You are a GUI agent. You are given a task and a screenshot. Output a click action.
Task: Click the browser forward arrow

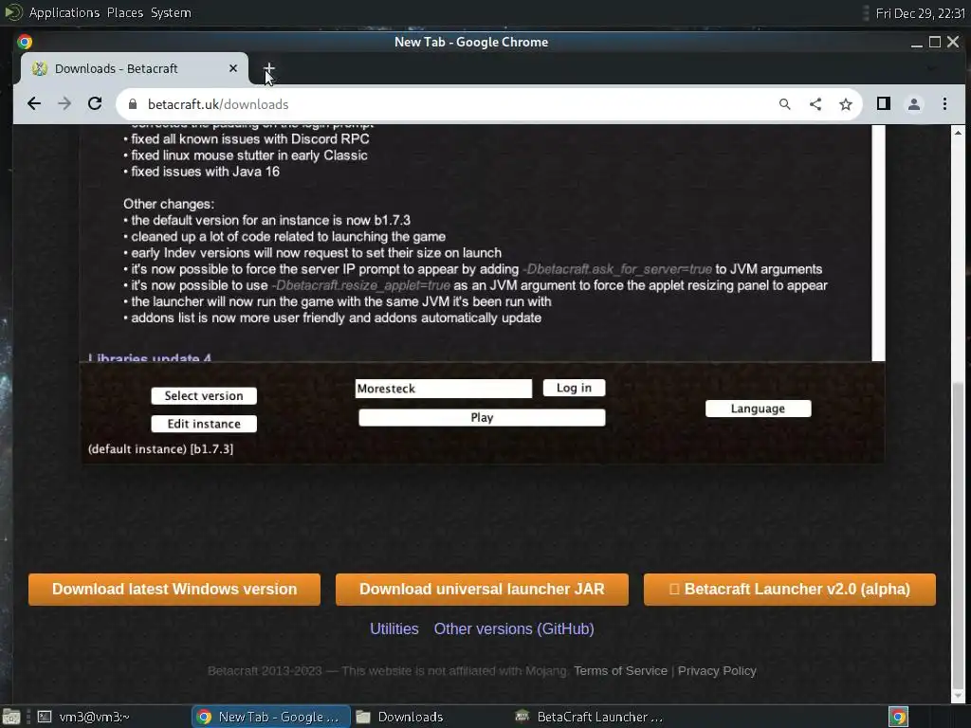64,104
